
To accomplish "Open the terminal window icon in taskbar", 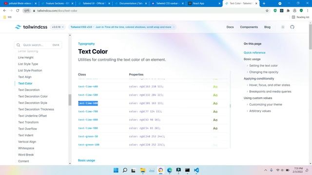I will tap(187, 170).
